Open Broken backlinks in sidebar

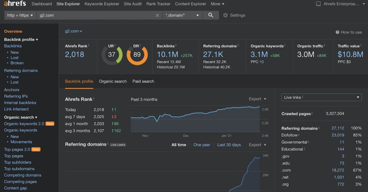(17, 63)
